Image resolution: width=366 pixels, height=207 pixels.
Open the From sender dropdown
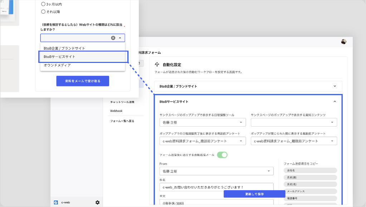216,171
